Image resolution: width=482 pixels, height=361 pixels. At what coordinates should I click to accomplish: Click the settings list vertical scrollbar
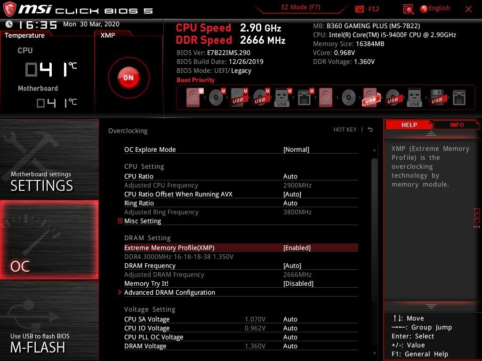374,230
